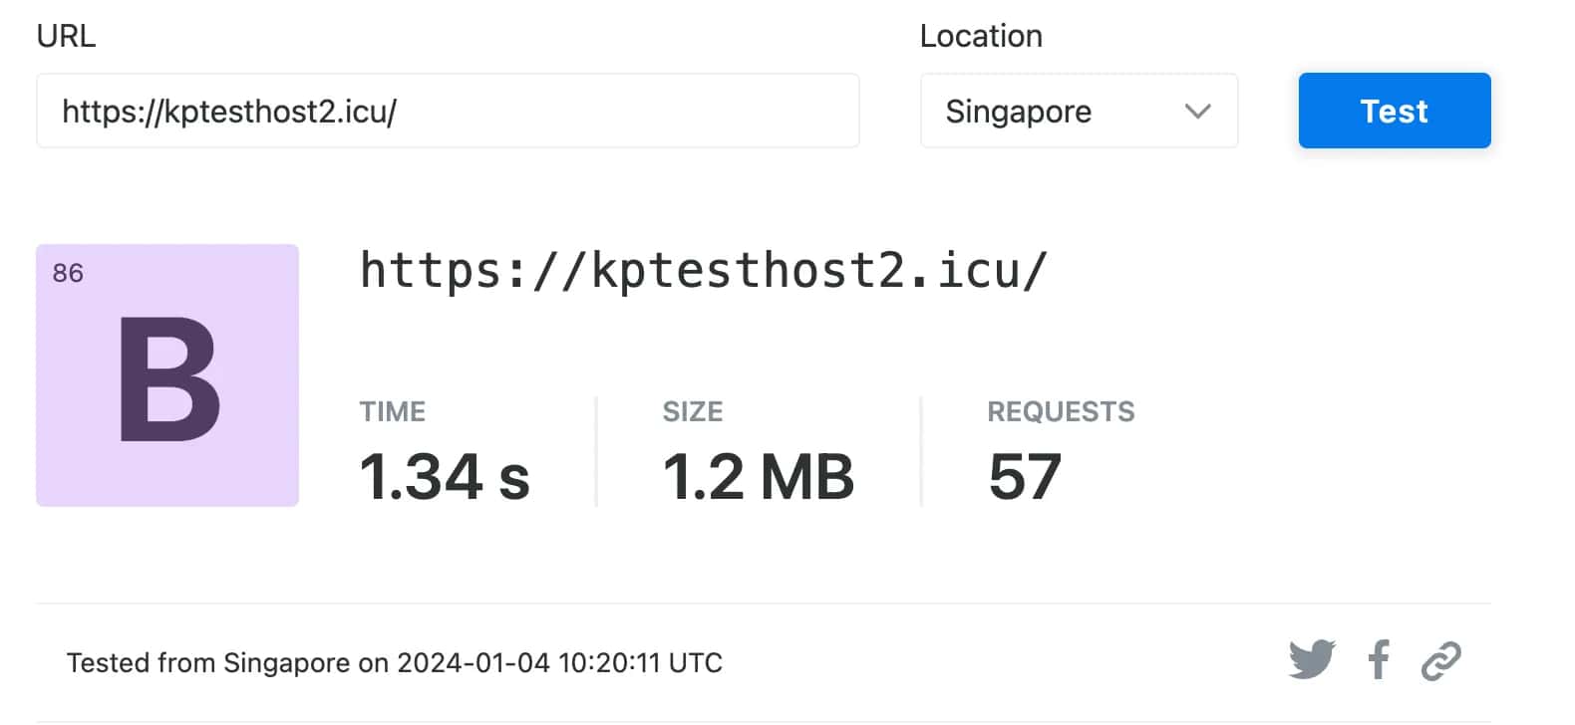Click the chevron arrow in Location box

(x=1197, y=111)
